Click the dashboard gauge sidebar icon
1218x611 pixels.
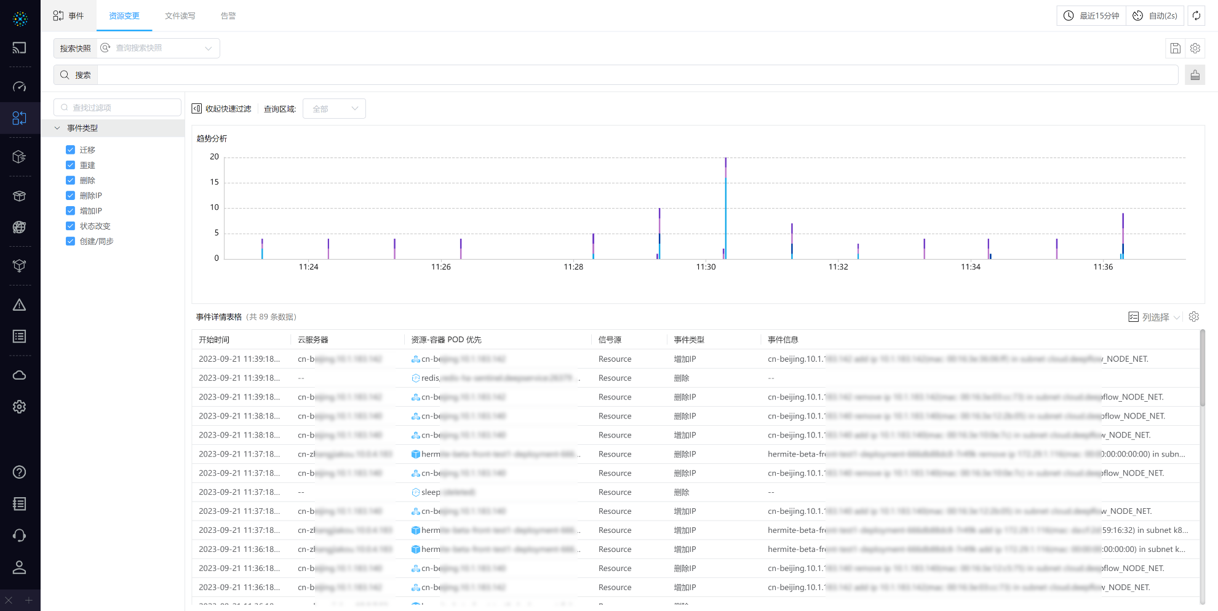click(x=20, y=87)
